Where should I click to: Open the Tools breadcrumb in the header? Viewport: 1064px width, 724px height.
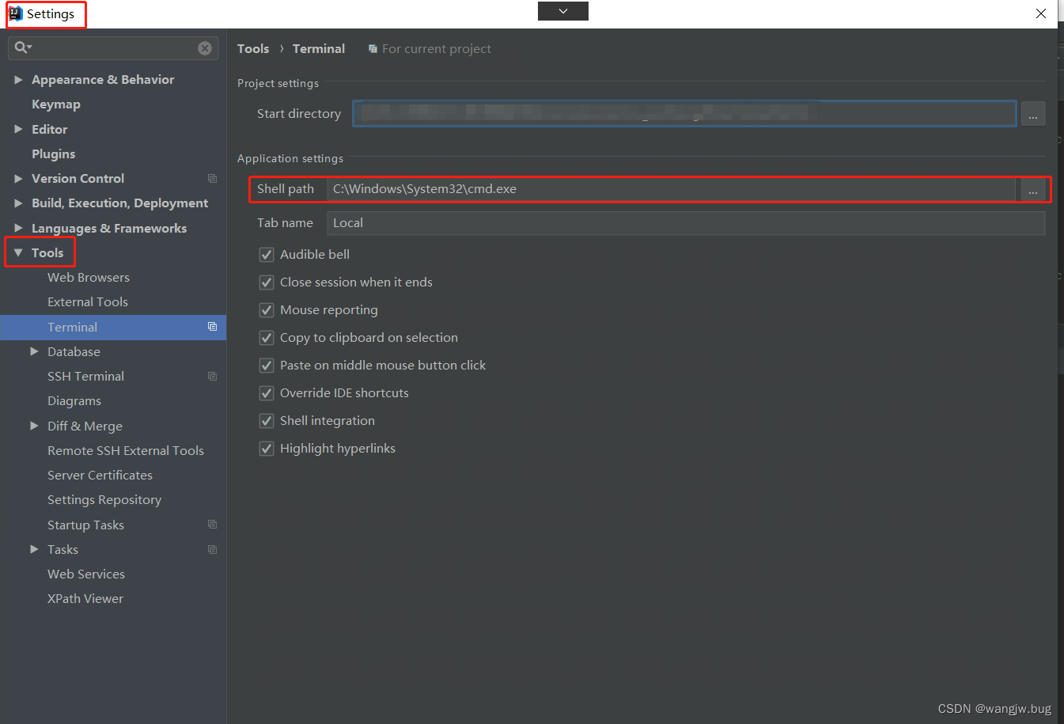[252, 48]
